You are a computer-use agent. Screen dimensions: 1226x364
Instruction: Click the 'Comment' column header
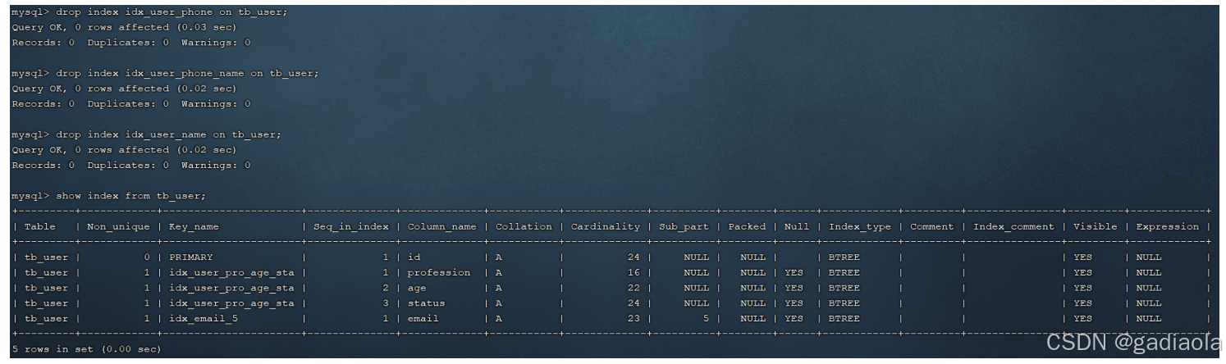pos(931,226)
